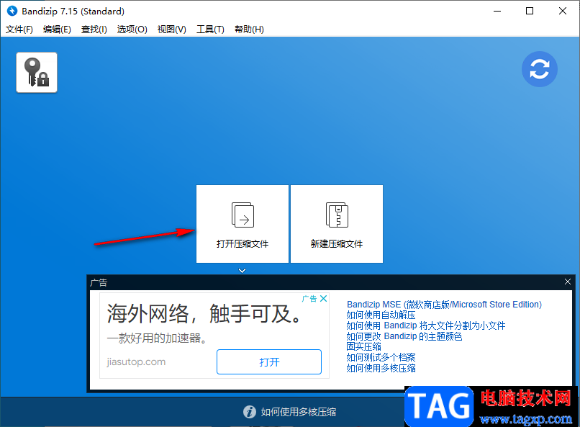Screen dimensions: 580x427
Task: Click the 海外网络，触手可及 ad headline
Action: click(x=204, y=314)
